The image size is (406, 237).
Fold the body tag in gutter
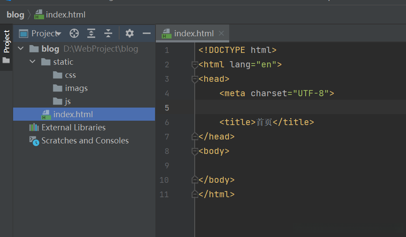[195, 151]
